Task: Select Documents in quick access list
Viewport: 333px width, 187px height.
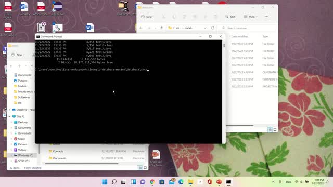Action: 22,75
